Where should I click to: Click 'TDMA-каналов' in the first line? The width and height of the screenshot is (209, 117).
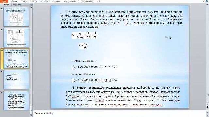(115, 12)
